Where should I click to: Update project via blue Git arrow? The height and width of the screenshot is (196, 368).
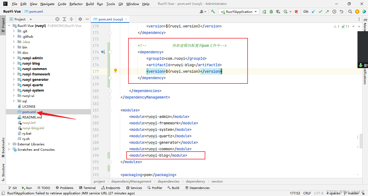[x=313, y=12]
